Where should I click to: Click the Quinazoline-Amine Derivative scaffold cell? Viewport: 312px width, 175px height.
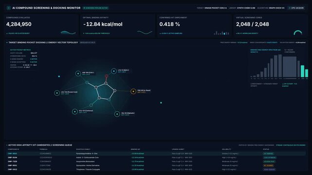coord(88,165)
